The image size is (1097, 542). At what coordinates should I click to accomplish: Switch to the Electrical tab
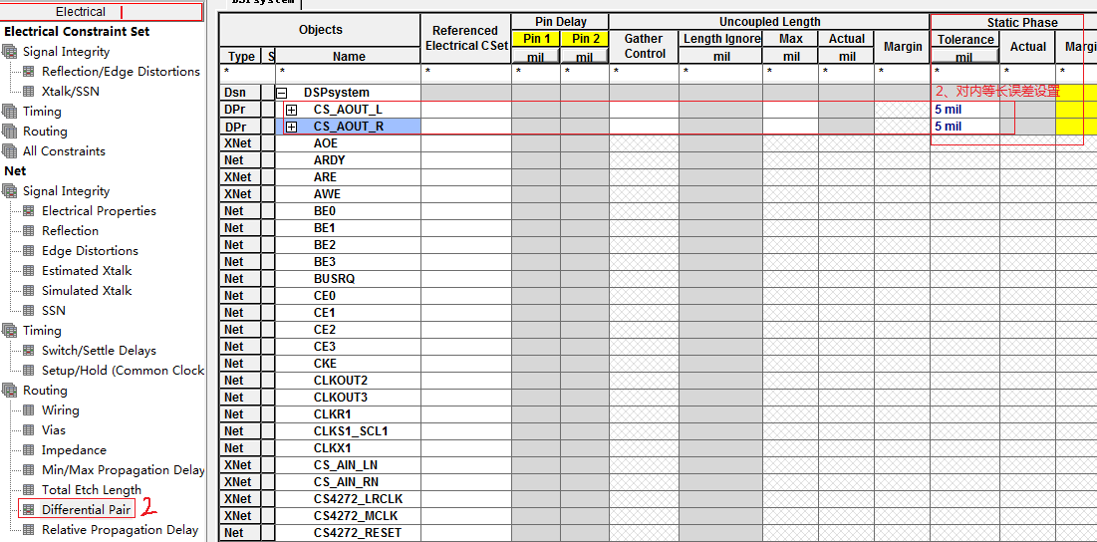[x=81, y=12]
